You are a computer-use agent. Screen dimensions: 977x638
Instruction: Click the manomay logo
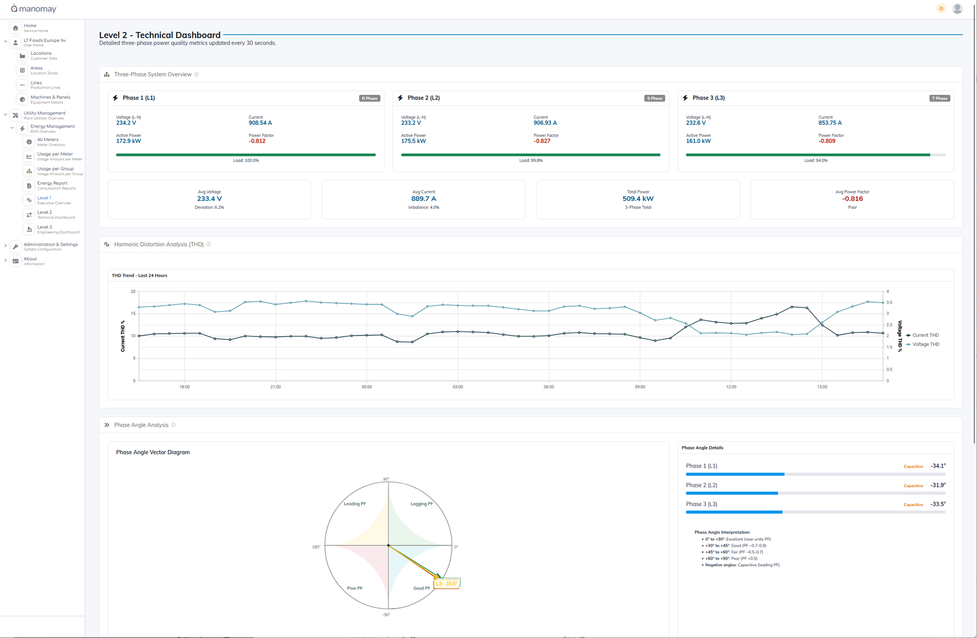(34, 8)
